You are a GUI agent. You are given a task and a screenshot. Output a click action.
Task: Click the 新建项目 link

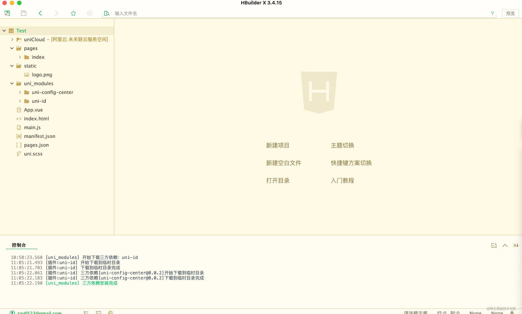click(278, 145)
